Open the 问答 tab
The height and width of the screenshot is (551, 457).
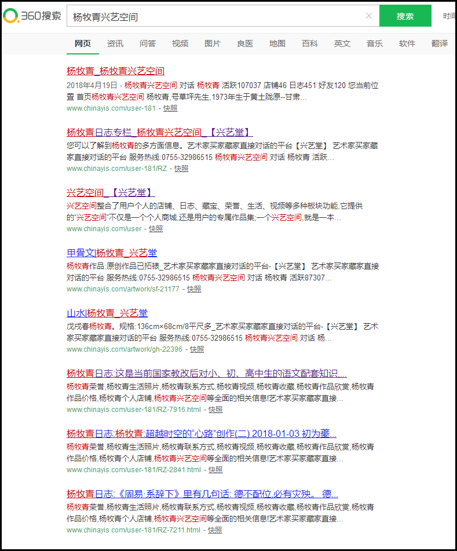(148, 43)
